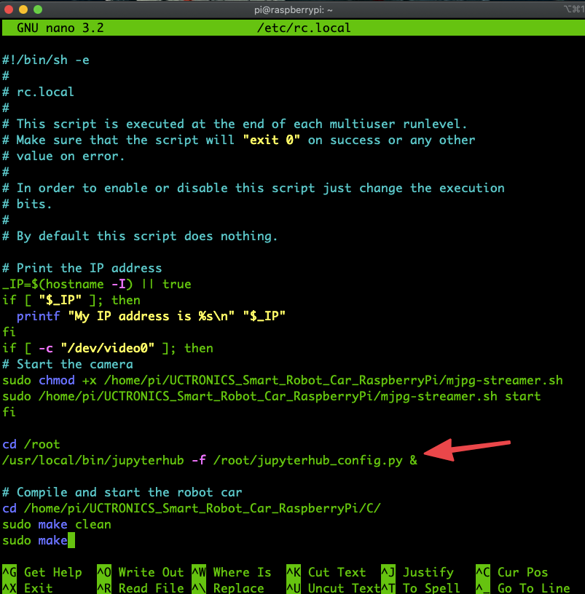Click the ^C Cur Pos shortcut
This screenshot has height=594, width=585.
click(512, 572)
